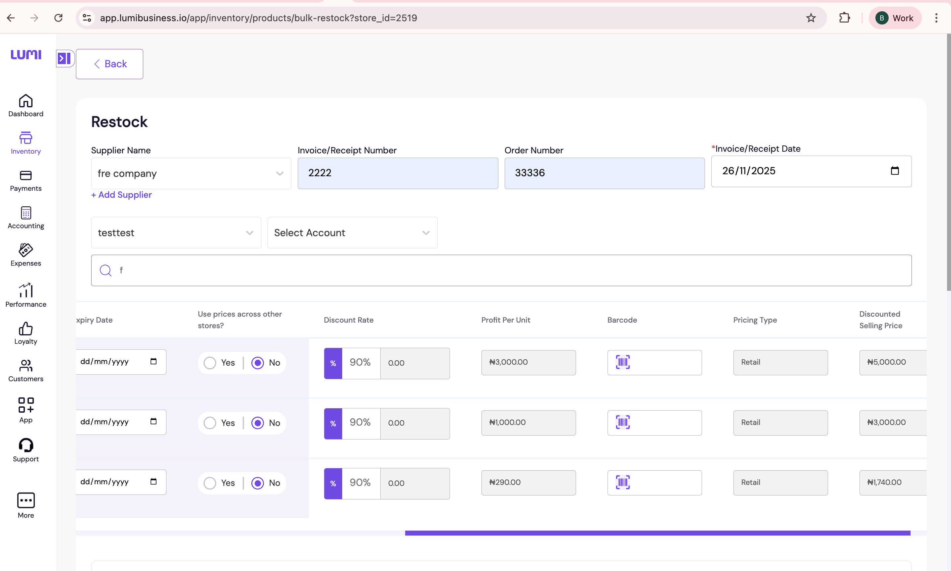The height and width of the screenshot is (571, 951).
Task: Open the Performance menu item
Action: point(26,295)
